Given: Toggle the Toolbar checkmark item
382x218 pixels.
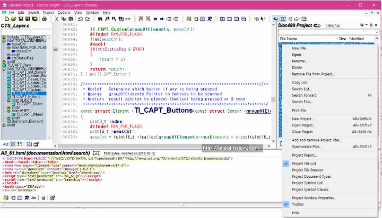Looking at the screenshot, I should [298, 204].
